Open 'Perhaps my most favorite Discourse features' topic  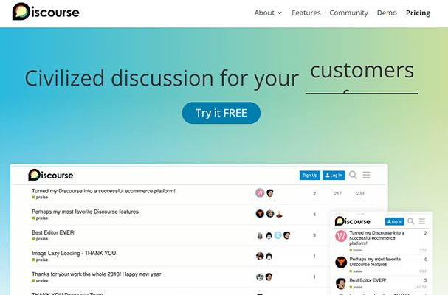click(85, 212)
